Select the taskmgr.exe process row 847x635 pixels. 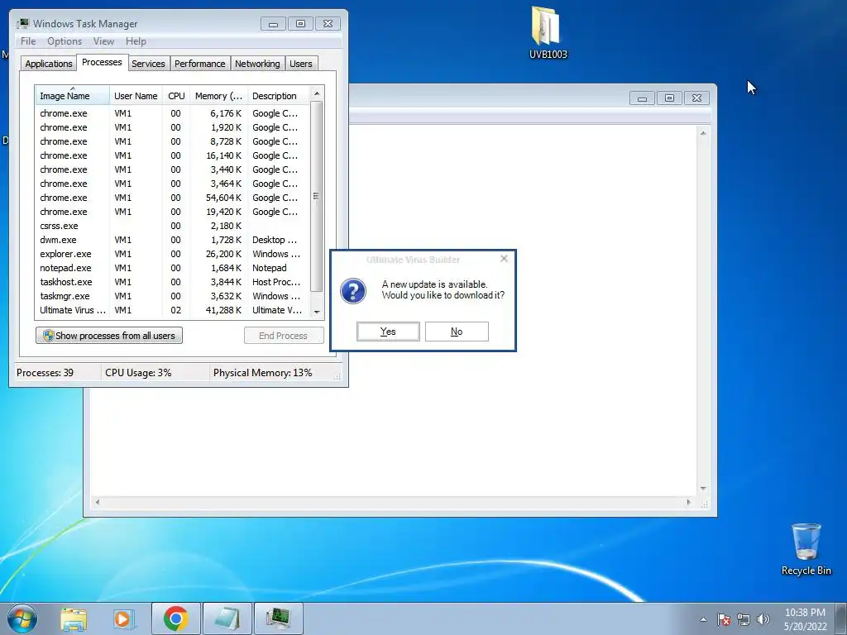click(x=173, y=296)
